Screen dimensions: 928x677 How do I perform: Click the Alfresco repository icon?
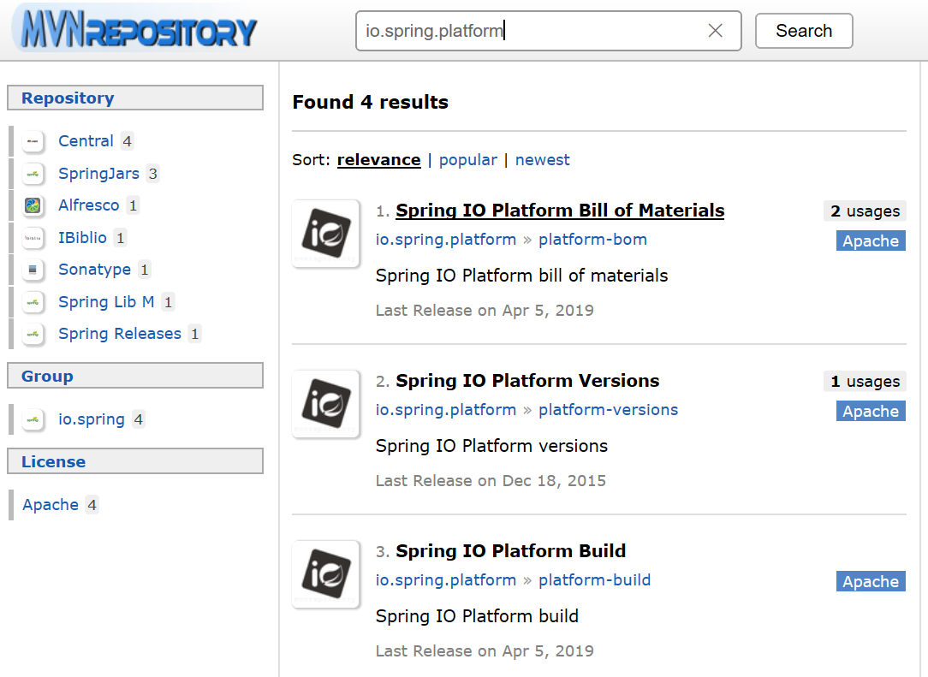click(x=33, y=205)
